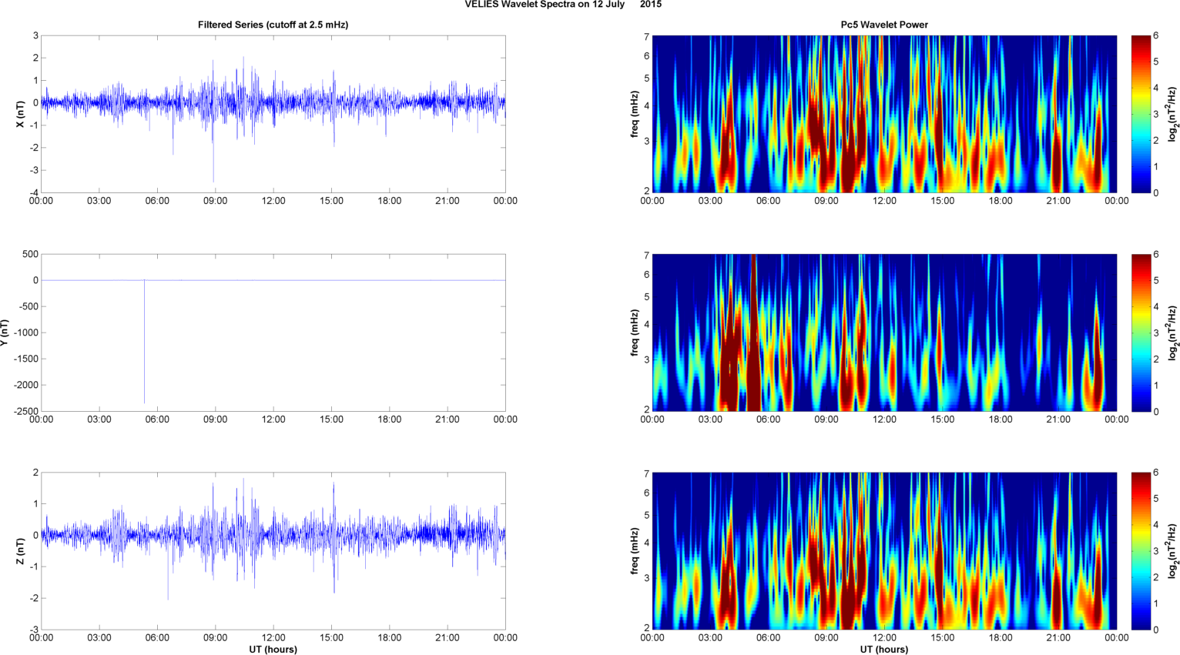The image size is (1180, 655).
Task: Click 'freq (mHz)' label of the top spectrogram
Action: 634,114
